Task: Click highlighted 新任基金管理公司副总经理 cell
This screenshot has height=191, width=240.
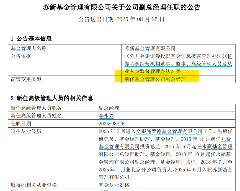Action: pyautogui.click(x=179, y=79)
